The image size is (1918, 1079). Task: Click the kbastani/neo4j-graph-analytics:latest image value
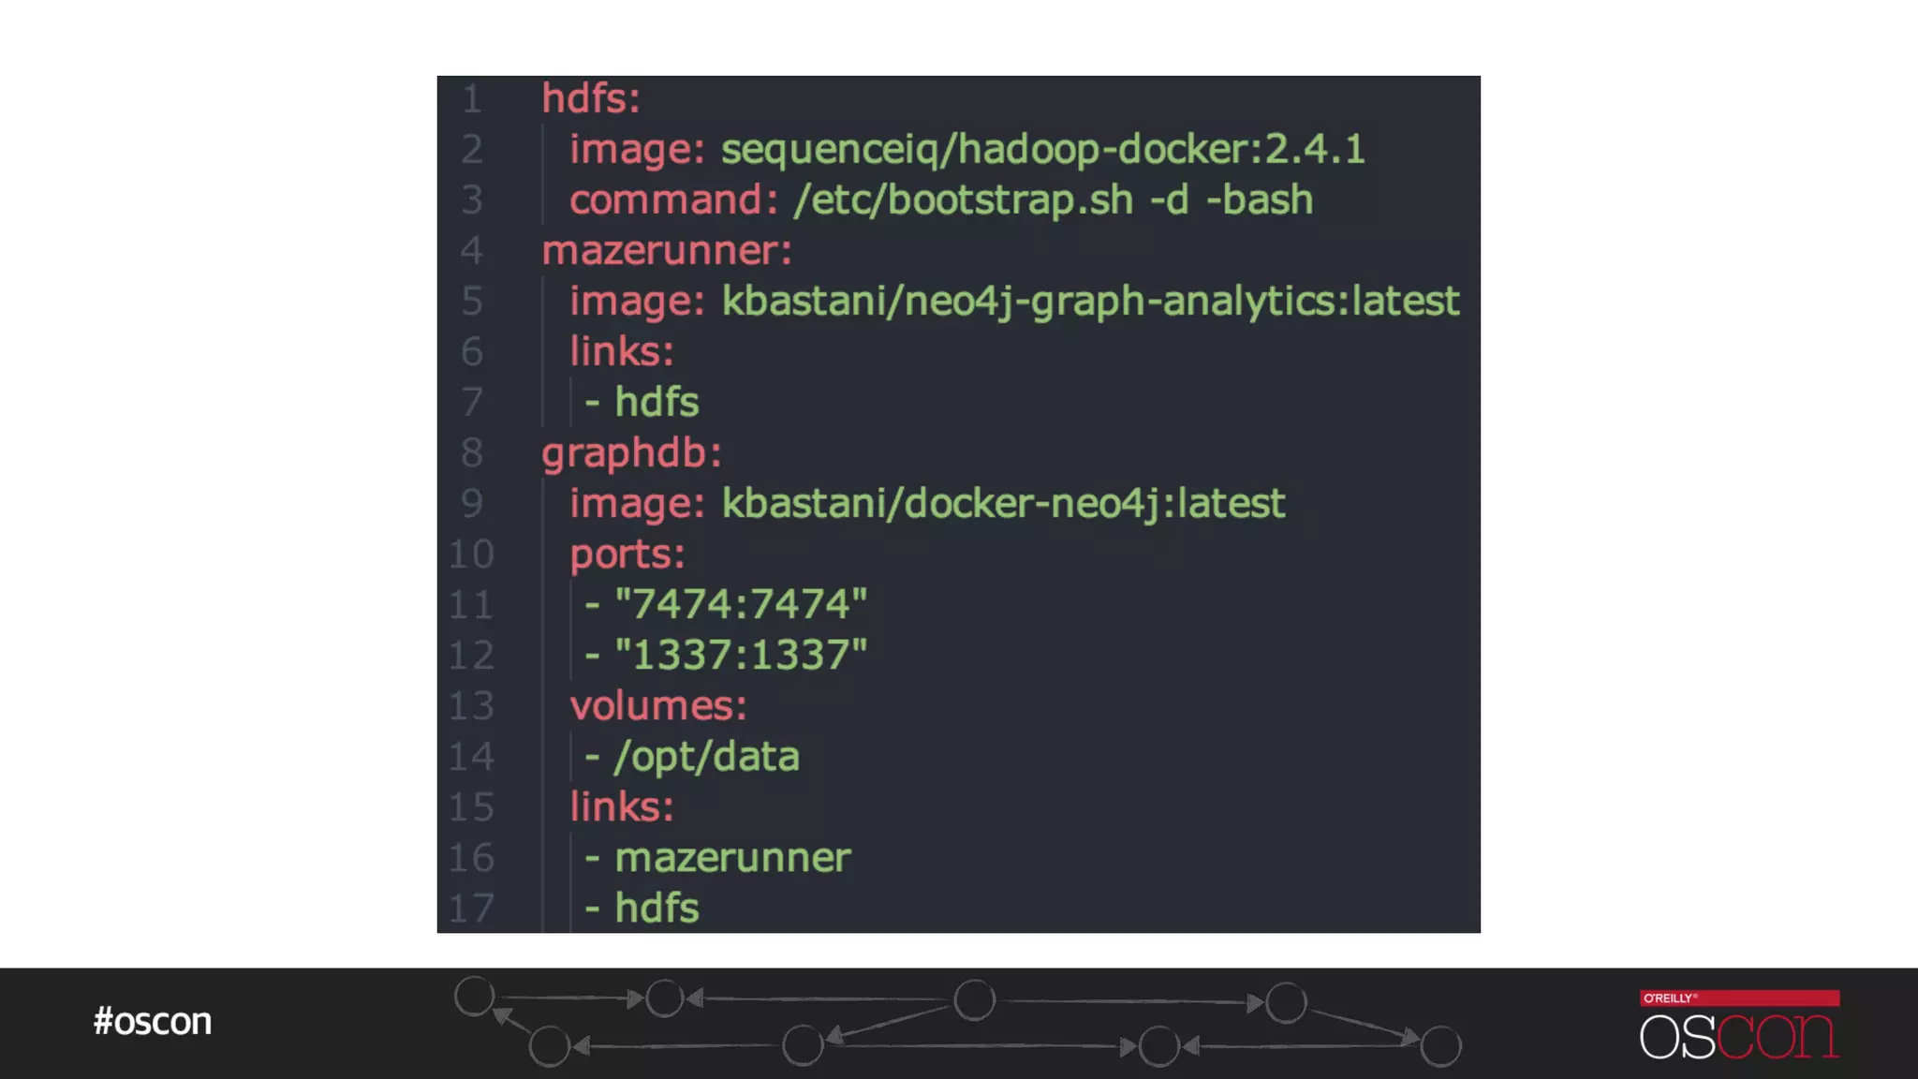point(1090,302)
